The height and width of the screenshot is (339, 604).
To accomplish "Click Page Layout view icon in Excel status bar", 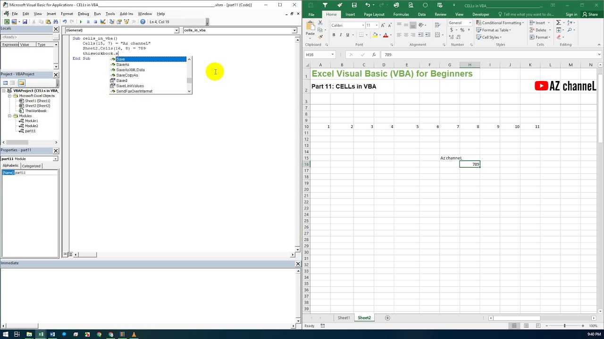I will [526, 326].
